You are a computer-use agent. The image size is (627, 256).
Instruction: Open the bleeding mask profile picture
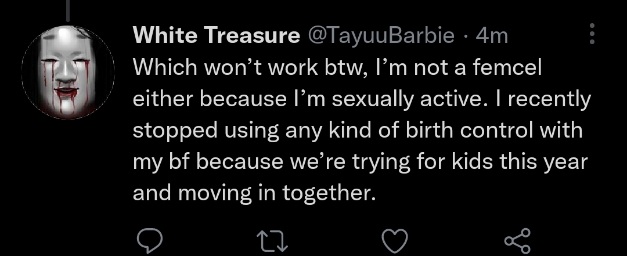pyautogui.click(x=67, y=73)
